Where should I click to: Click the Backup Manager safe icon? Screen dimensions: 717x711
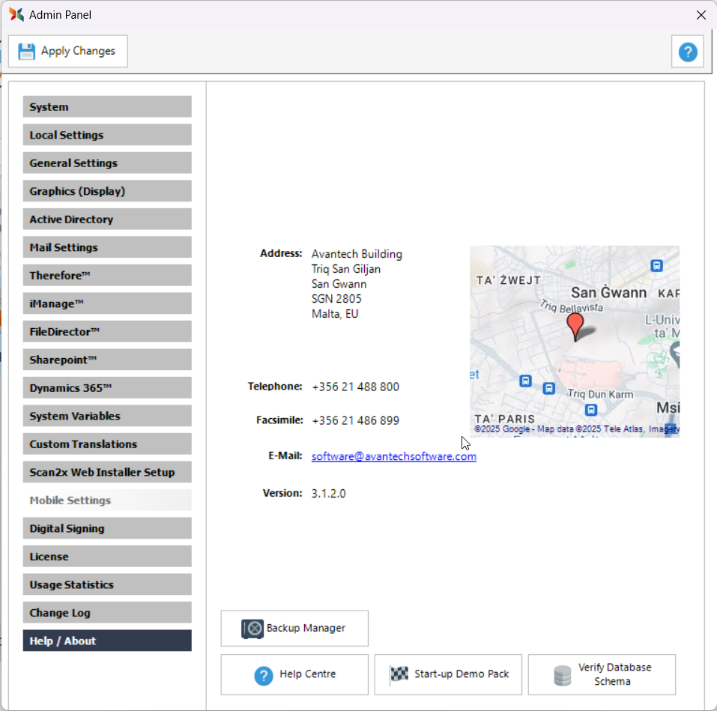[x=252, y=629]
